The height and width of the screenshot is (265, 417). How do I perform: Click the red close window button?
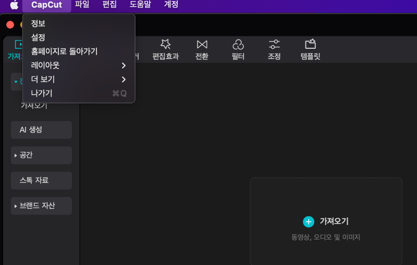[x=10, y=24]
